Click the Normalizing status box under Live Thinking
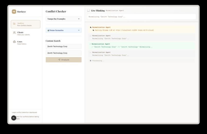 (142, 17)
